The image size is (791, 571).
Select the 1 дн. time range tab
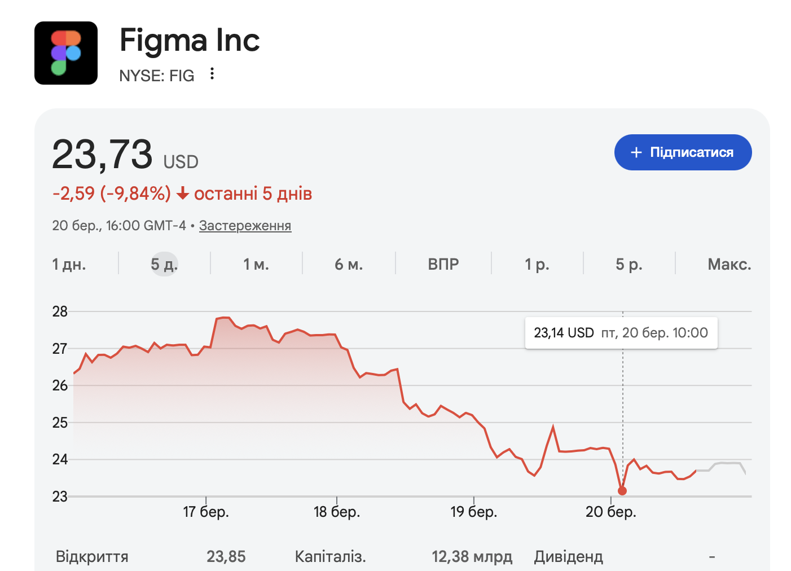69,264
